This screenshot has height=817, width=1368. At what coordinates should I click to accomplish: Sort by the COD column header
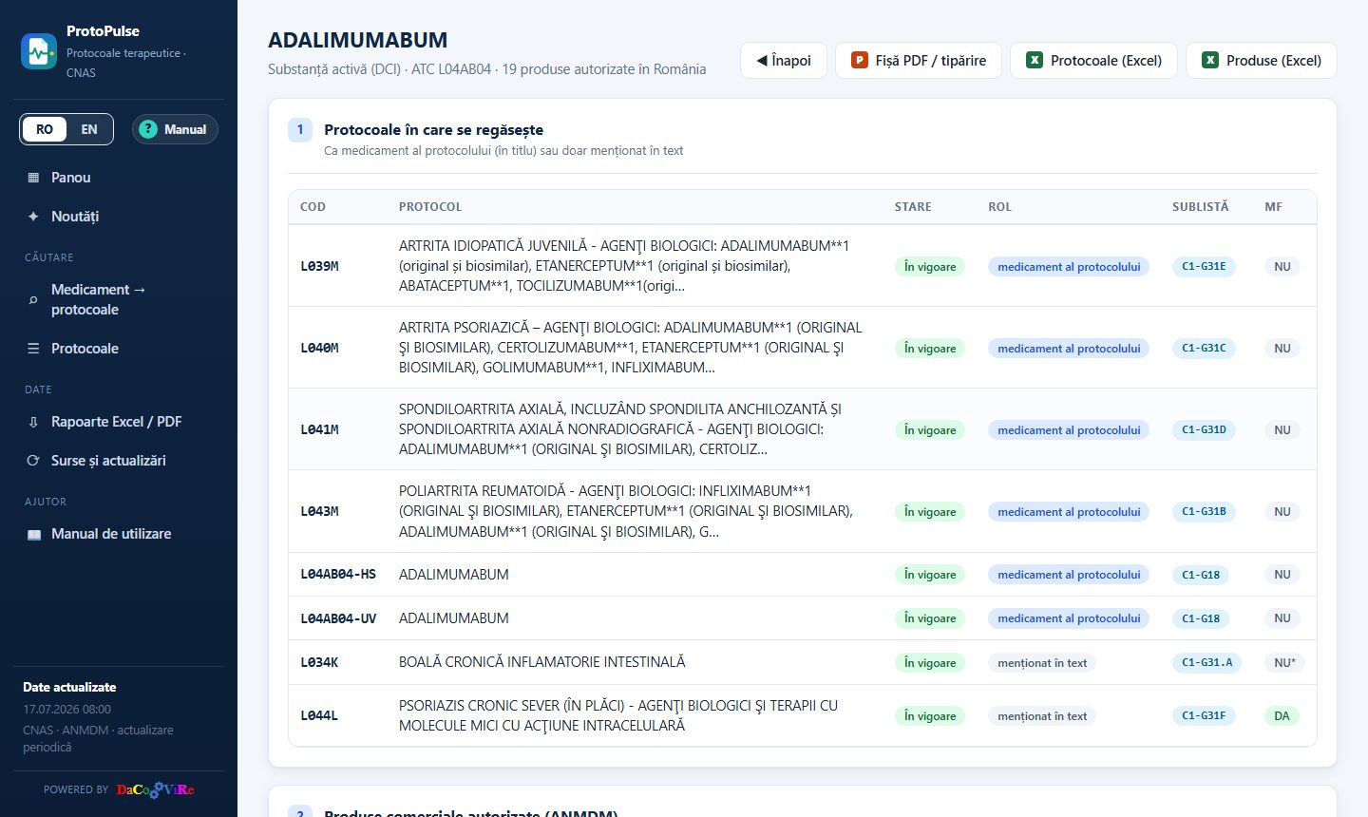[x=313, y=206]
